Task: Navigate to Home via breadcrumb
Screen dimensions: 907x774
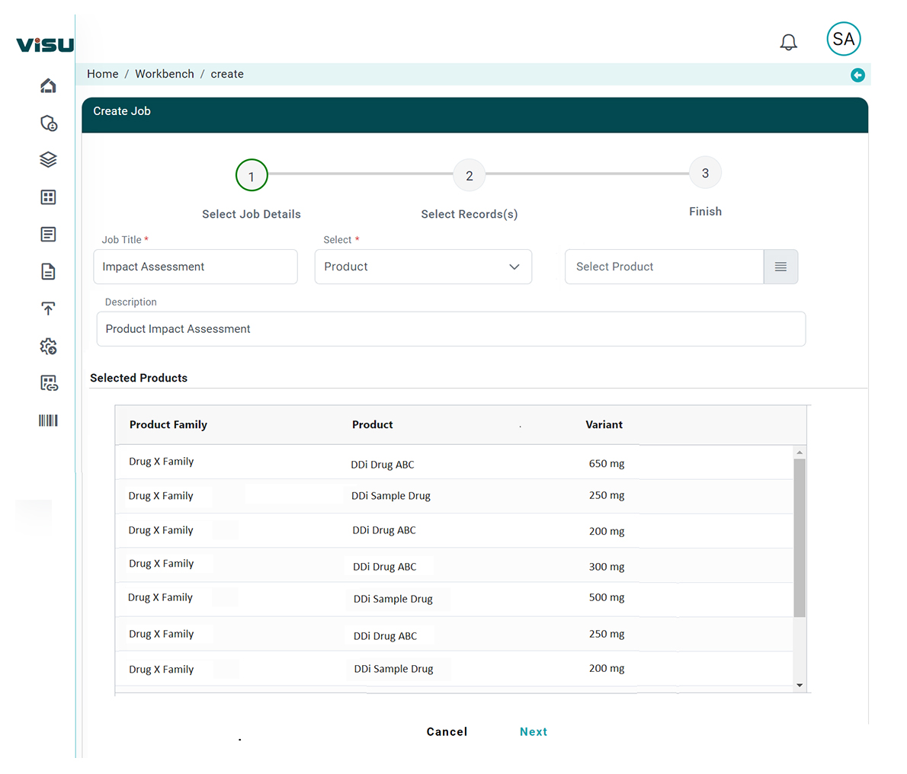Action: [x=102, y=74]
